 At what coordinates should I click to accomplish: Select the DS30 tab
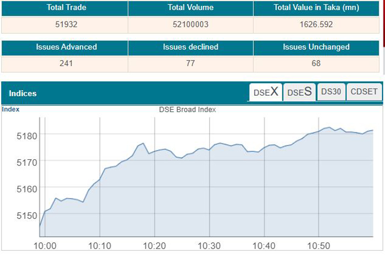tap(331, 92)
